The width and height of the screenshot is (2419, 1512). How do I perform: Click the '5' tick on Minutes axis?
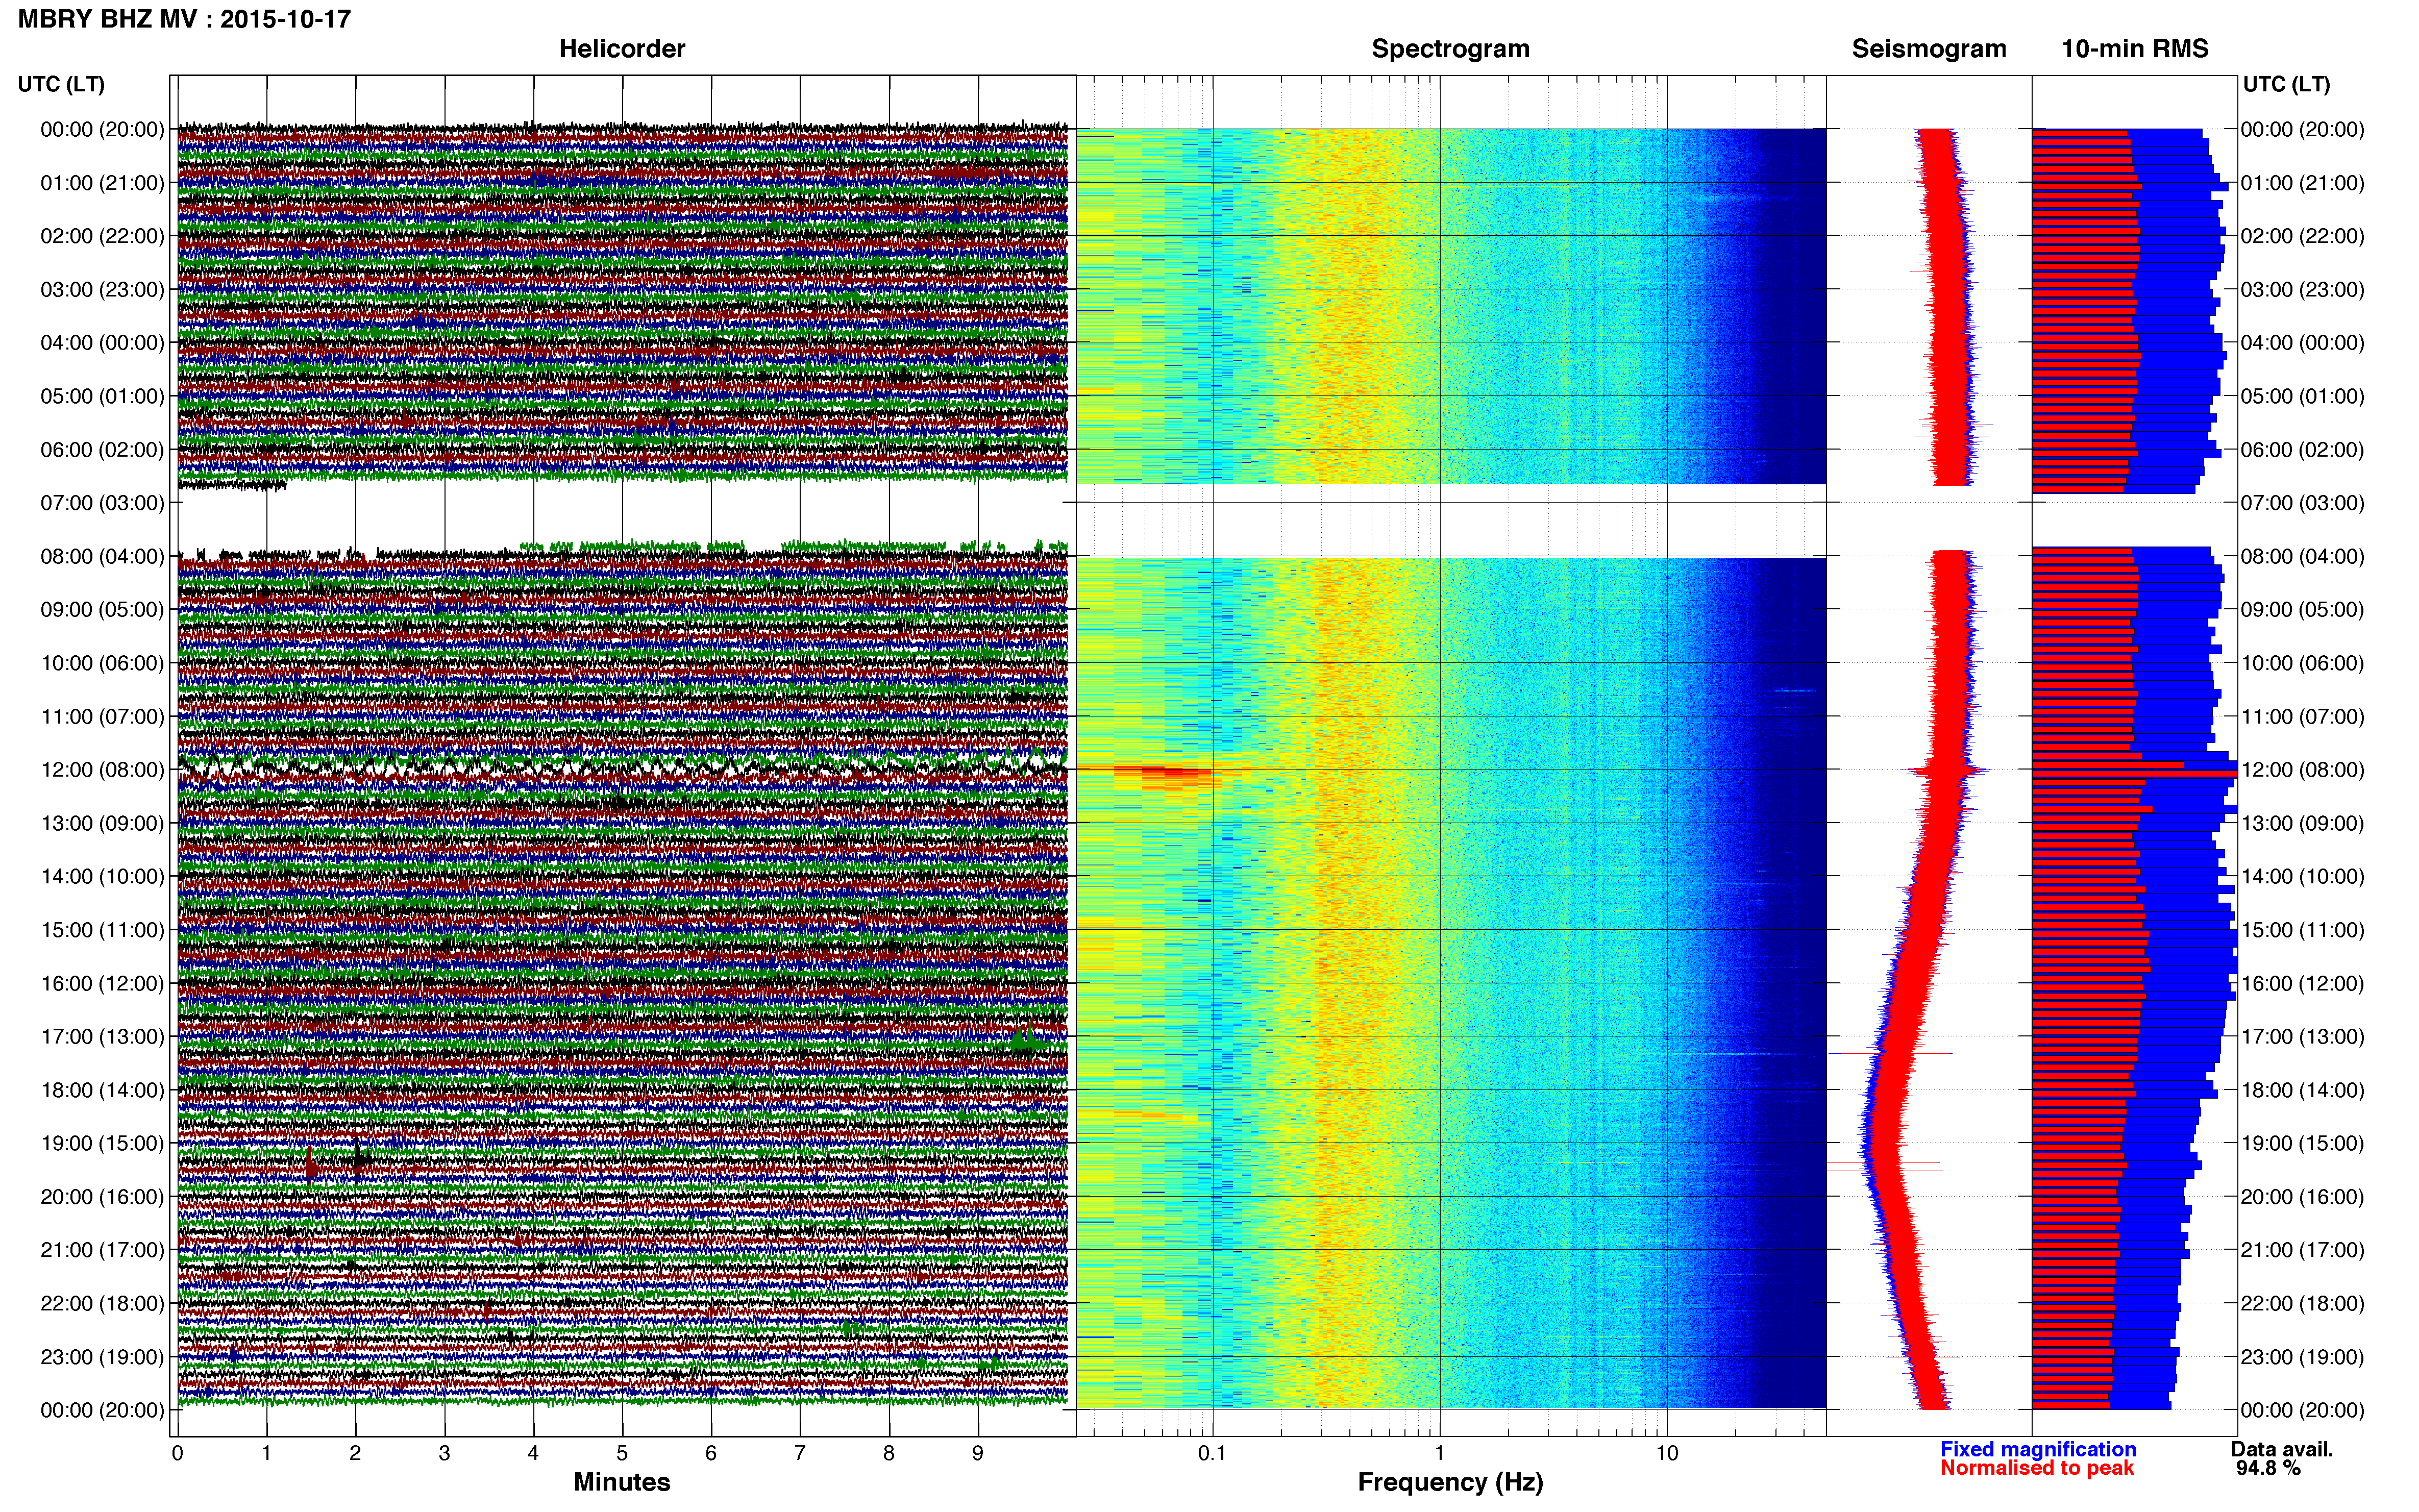click(622, 1453)
